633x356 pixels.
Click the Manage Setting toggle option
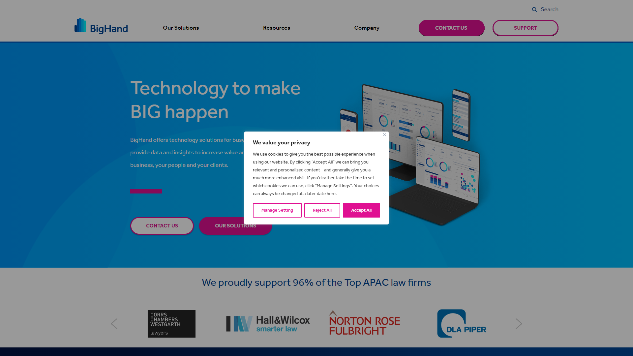click(277, 210)
